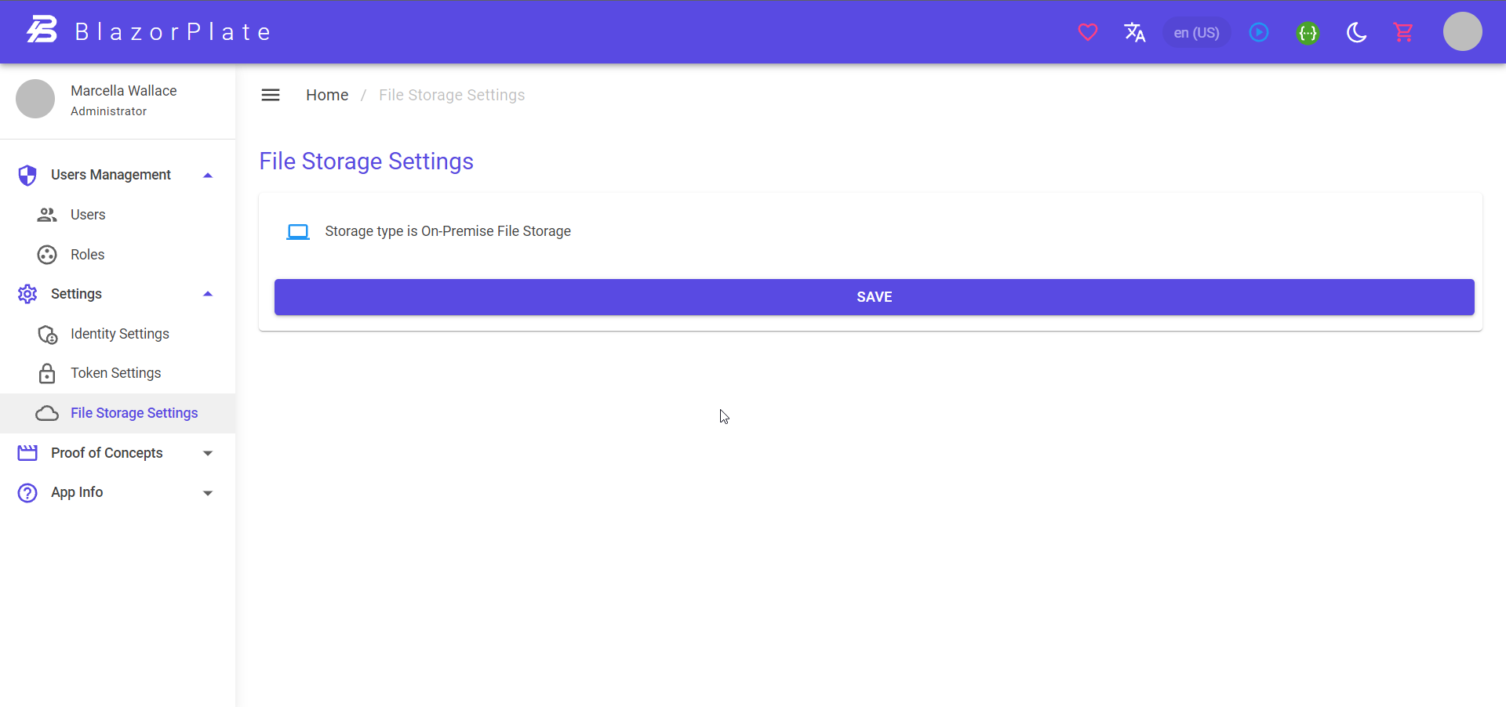Select Users from the sidebar menu
Image resolution: width=1506 pixels, height=707 pixels.
click(88, 215)
